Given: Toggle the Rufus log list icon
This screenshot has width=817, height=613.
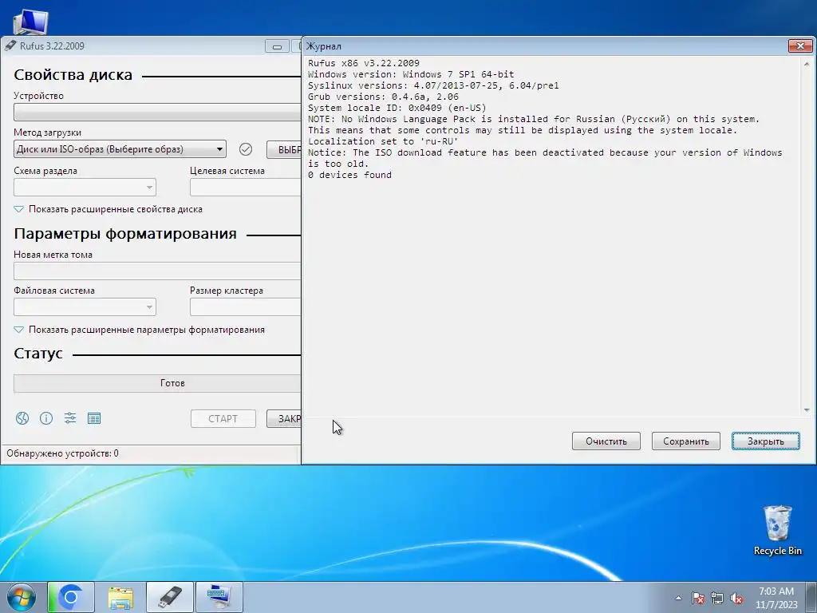Looking at the screenshot, I should tap(94, 418).
